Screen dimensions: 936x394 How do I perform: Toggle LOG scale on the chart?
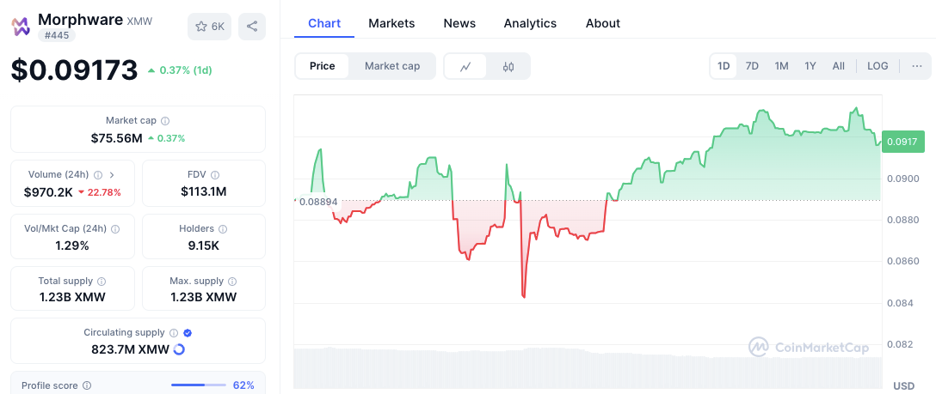pyautogui.click(x=877, y=66)
